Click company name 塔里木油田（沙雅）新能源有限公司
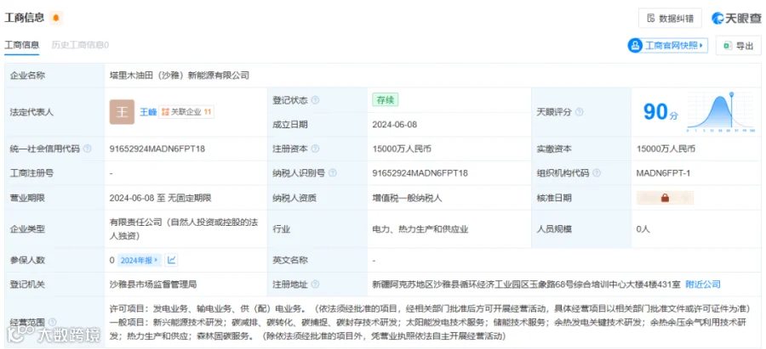 [x=180, y=75]
